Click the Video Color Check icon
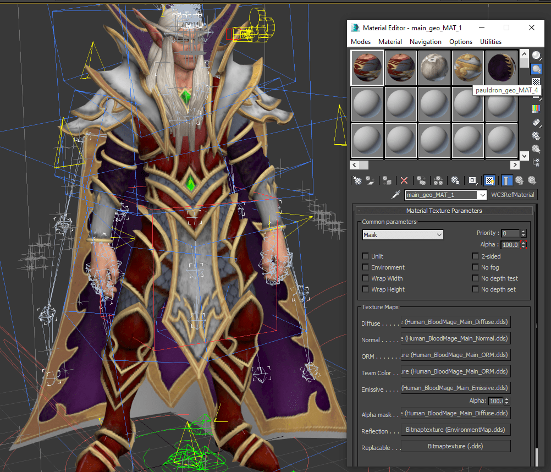This screenshot has width=551, height=472. coord(536,109)
